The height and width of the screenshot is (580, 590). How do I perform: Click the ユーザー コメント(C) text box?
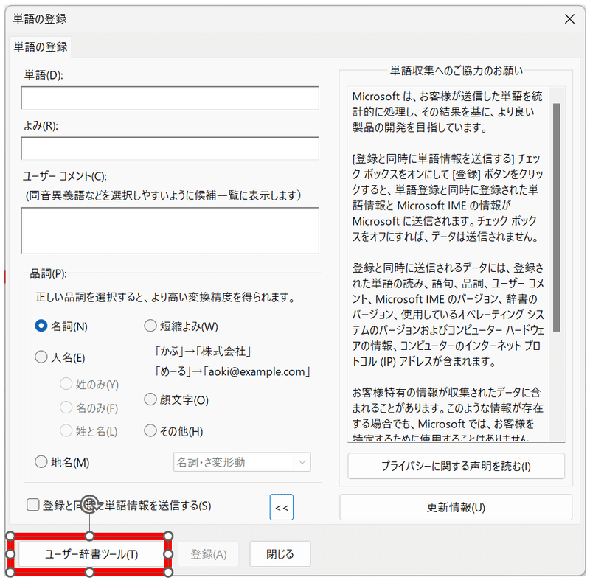tap(170, 231)
